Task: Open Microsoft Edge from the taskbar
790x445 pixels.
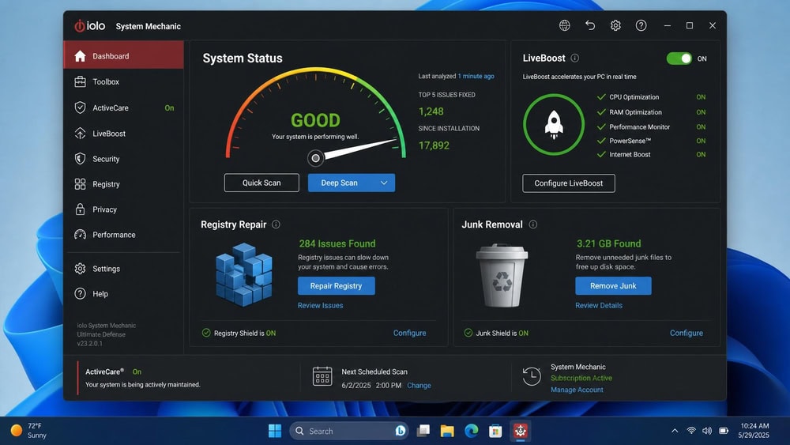Action: point(471,431)
